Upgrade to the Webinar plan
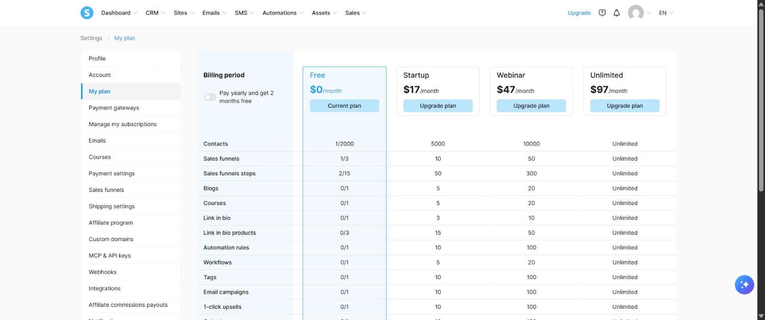 pyautogui.click(x=531, y=106)
